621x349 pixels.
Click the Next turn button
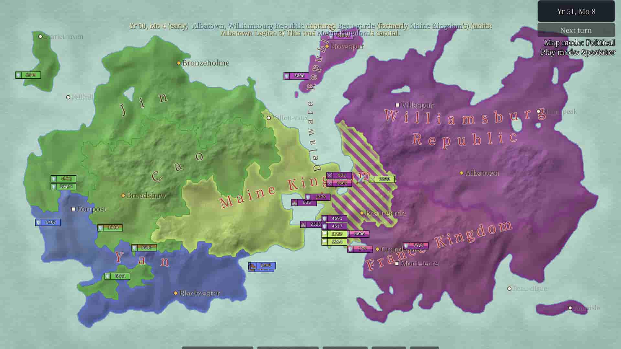coord(576,30)
